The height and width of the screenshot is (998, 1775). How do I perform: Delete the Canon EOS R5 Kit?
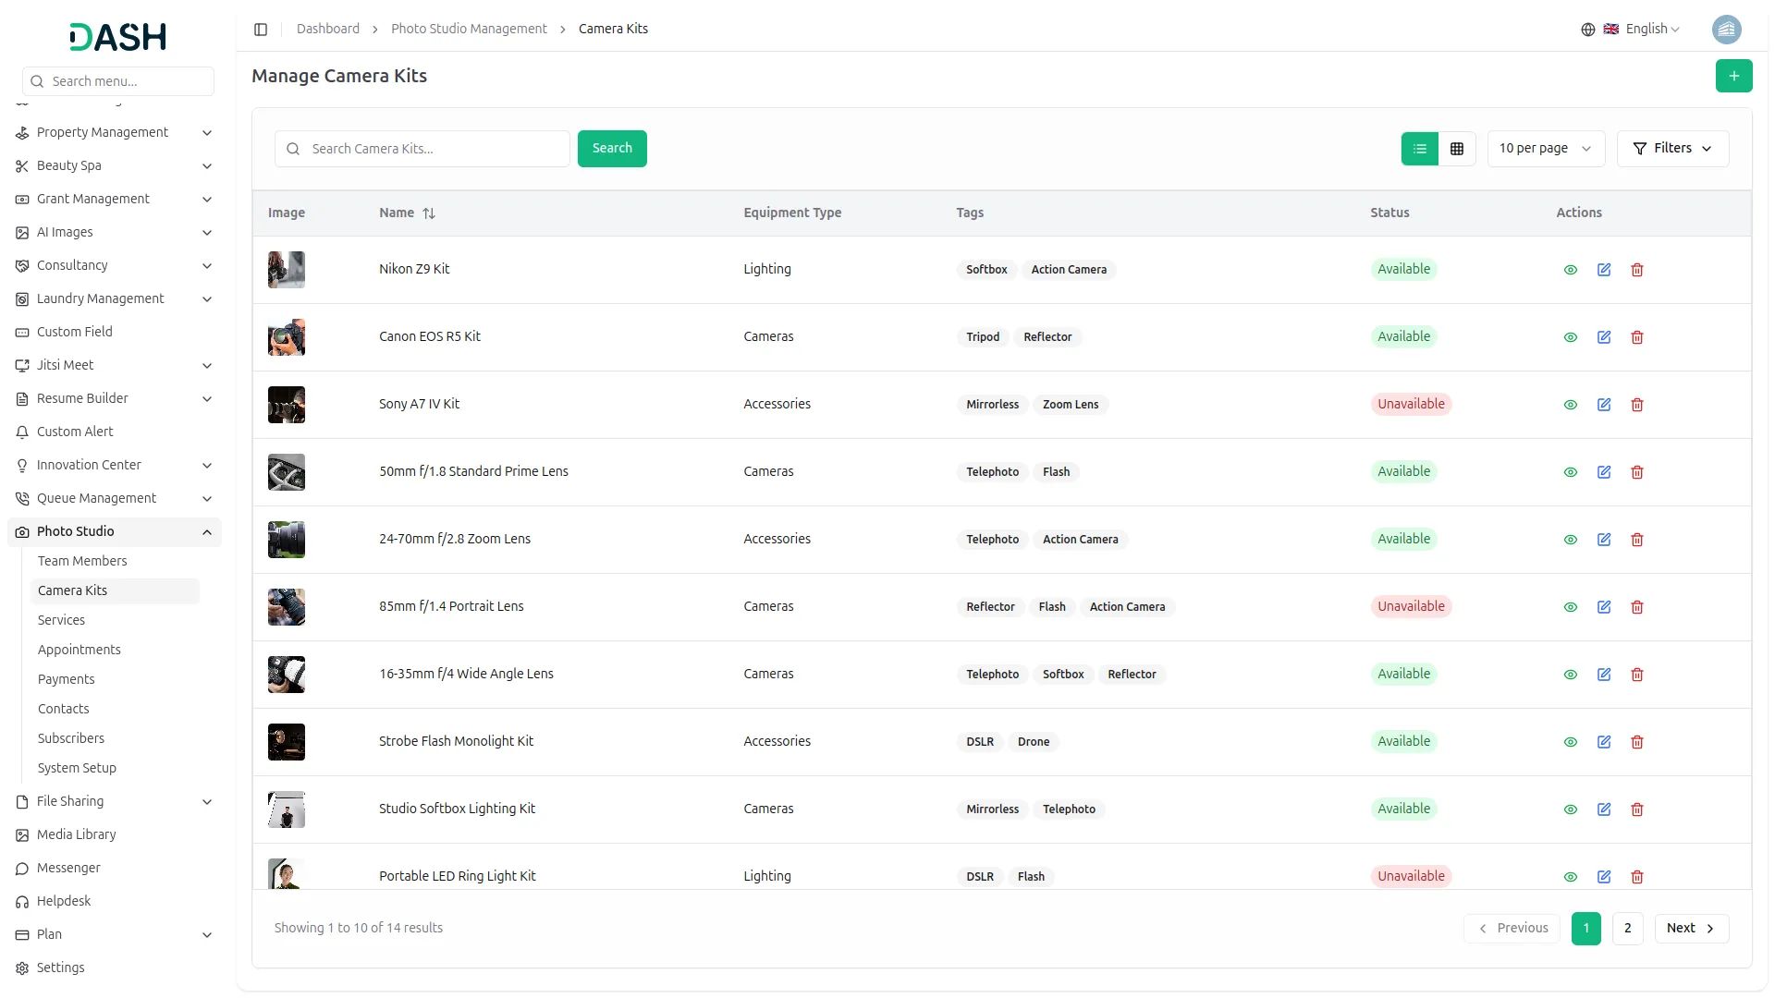point(1637,337)
